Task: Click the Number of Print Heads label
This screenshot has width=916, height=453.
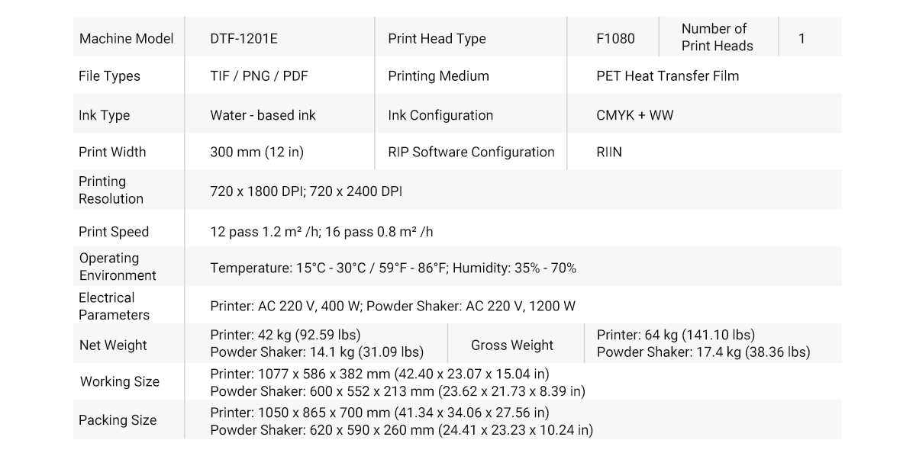Action: pos(717,37)
